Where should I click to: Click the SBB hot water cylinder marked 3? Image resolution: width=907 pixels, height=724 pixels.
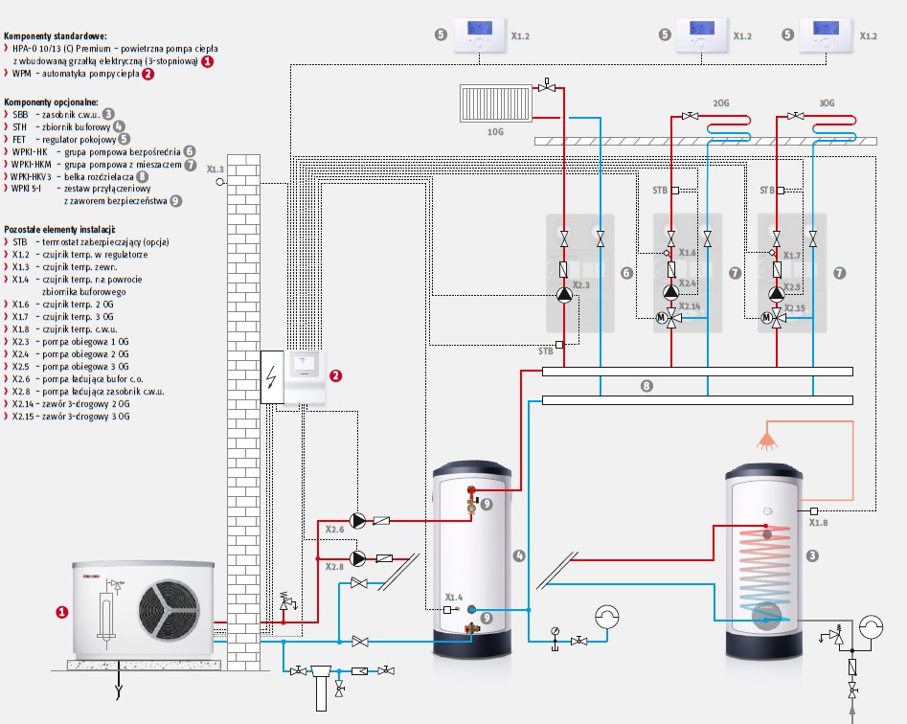click(x=764, y=562)
